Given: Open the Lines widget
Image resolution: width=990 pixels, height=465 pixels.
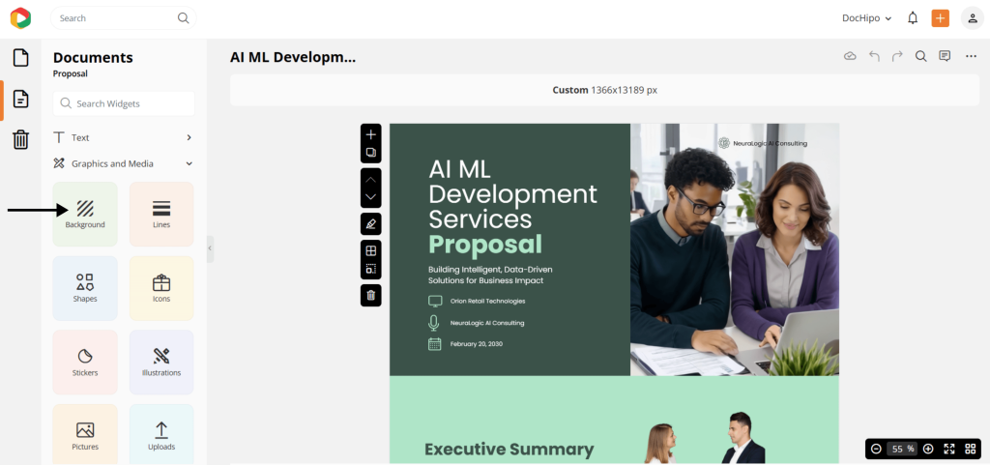Looking at the screenshot, I should 161,214.
